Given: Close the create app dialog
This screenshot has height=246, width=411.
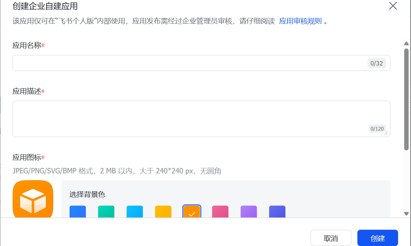Looking at the screenshot, I should 393,6.
